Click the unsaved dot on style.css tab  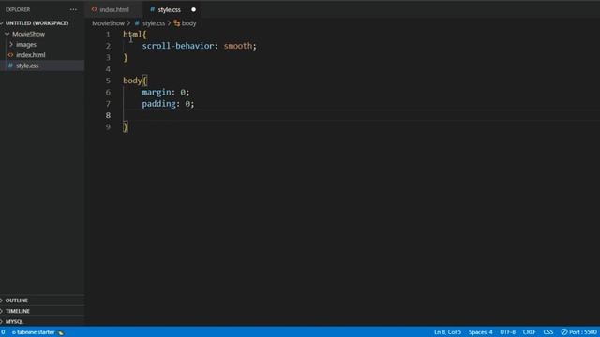click(x=193, y=9)
